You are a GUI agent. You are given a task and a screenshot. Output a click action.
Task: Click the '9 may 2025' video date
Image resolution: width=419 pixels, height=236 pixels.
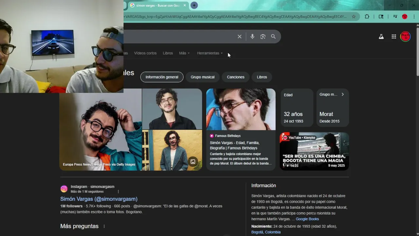click(x=337, y=166)
